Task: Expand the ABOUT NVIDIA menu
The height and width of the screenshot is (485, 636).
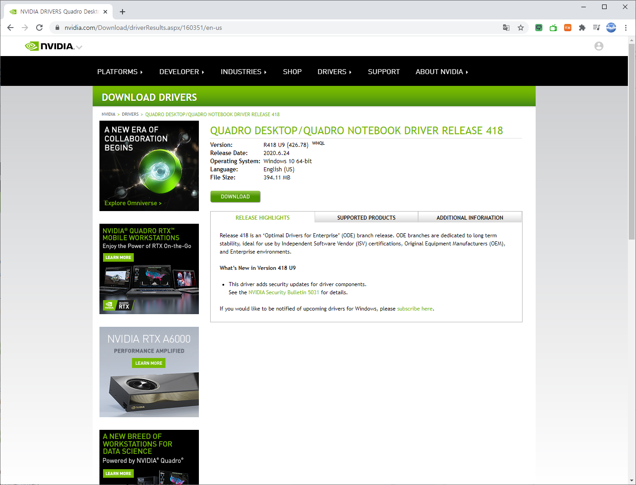Action: pyautogui.click(x=442, y=72)
